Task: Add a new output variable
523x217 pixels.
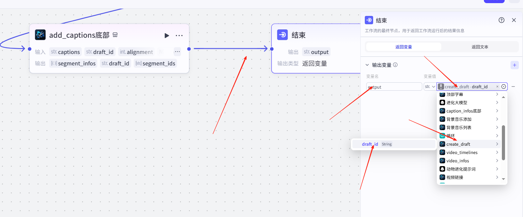Action: [514, 65]
